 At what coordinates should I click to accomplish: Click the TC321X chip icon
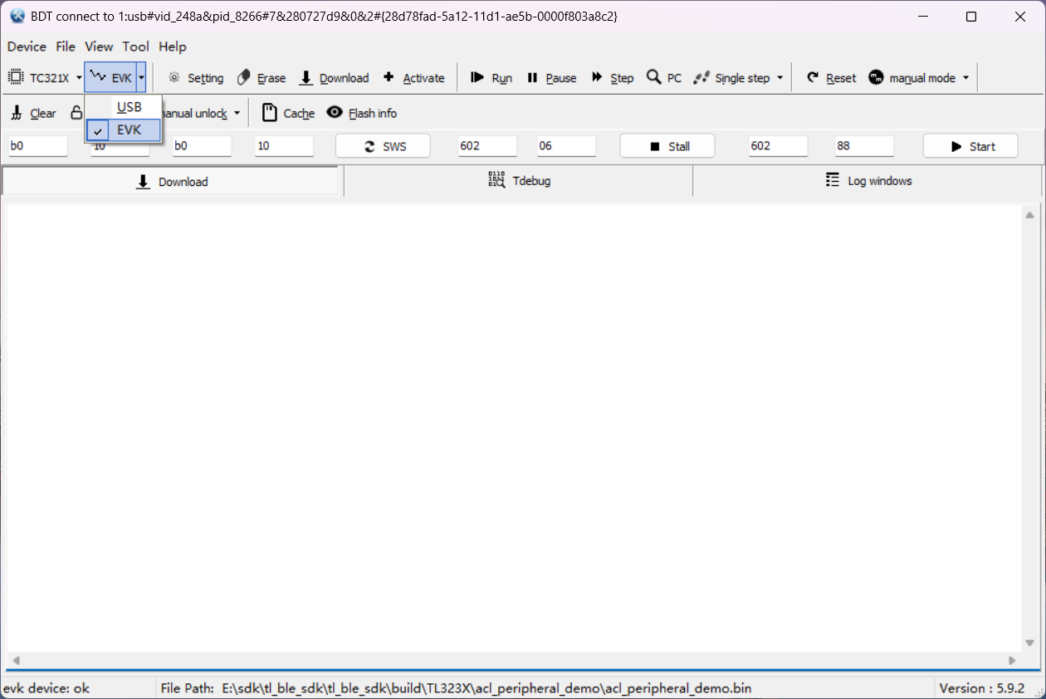click(16, 77)
